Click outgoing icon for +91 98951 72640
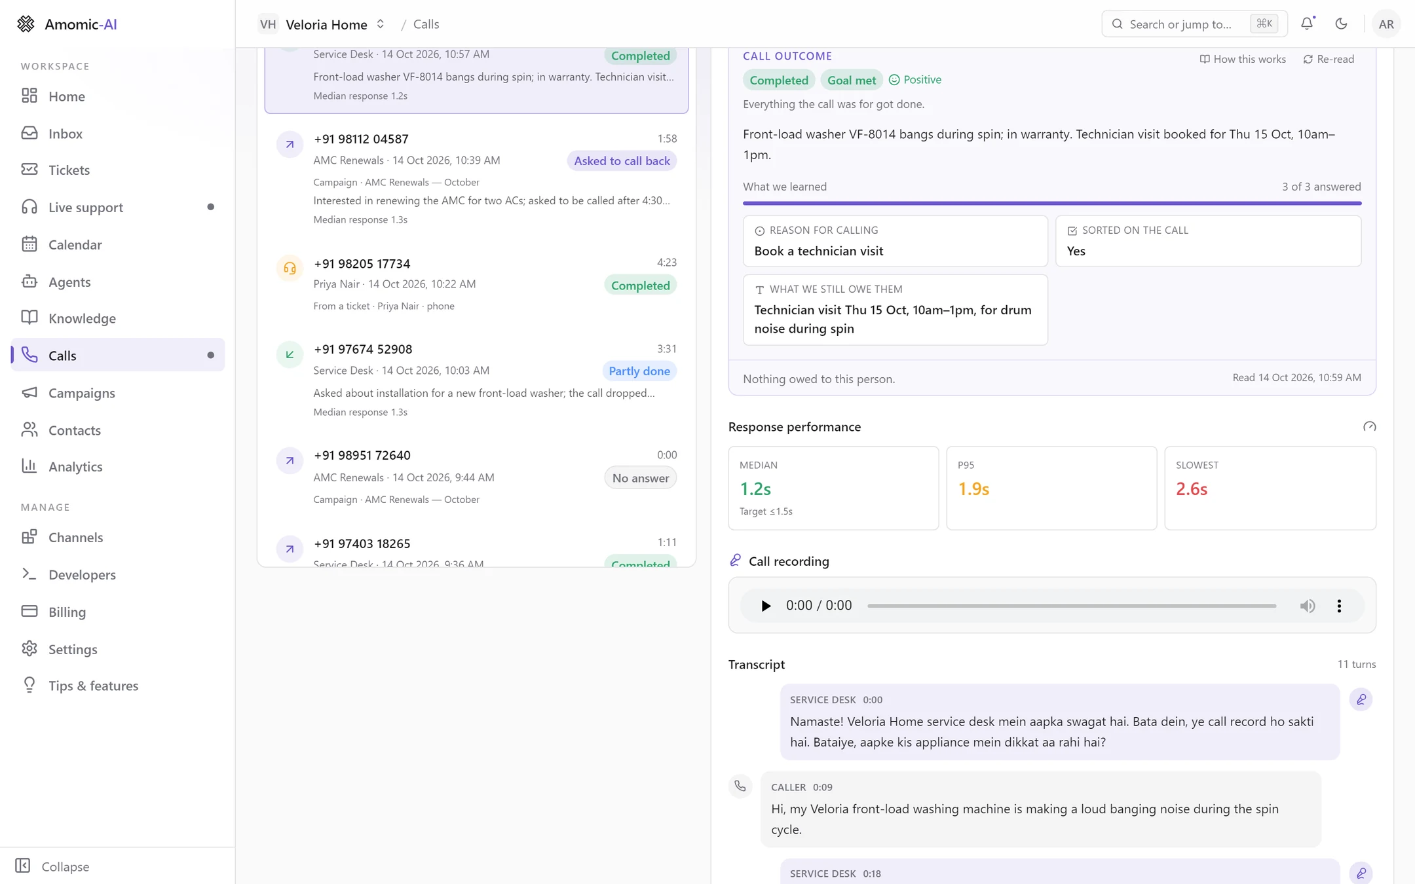The image size is (1415, 884). click(290, 460)
